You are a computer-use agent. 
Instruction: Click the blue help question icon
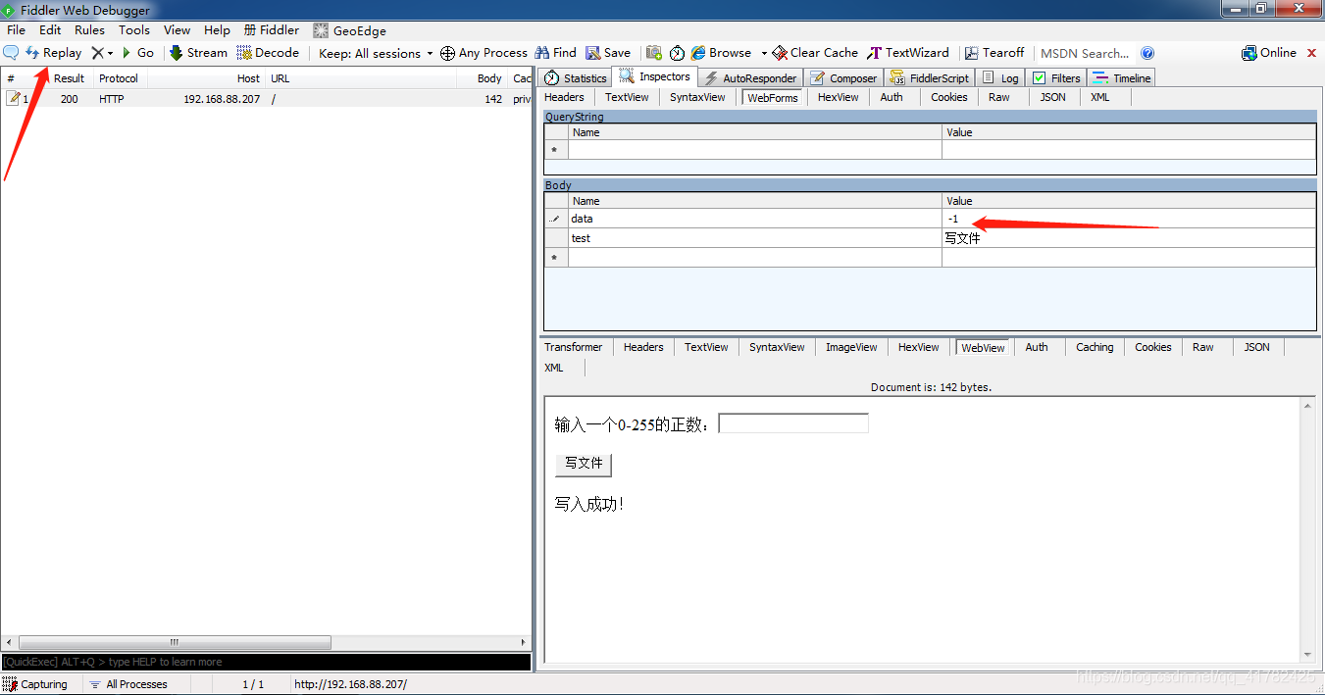click(x=1147, y=53)
